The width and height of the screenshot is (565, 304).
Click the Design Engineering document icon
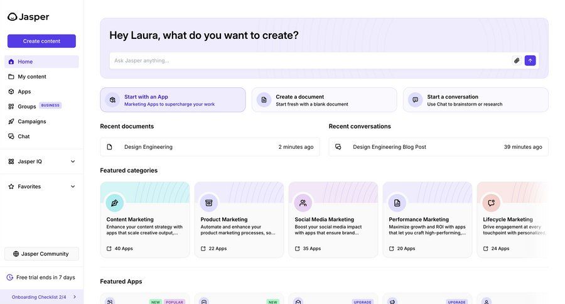tap(109, 147)
